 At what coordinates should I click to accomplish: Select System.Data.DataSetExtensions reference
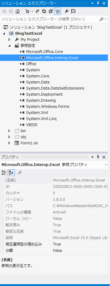(55, 88)
